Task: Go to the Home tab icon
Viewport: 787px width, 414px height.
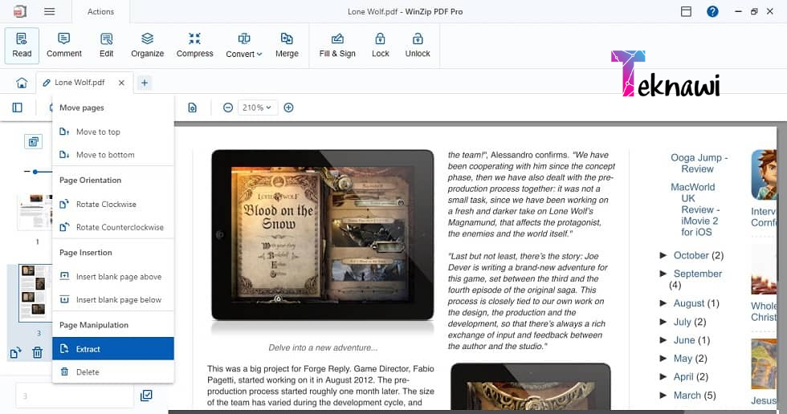Action: coord(22,83)
